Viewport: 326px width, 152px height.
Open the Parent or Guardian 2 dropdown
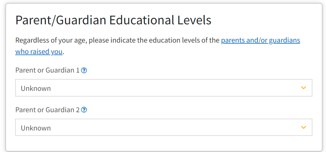tap(164, 127)
